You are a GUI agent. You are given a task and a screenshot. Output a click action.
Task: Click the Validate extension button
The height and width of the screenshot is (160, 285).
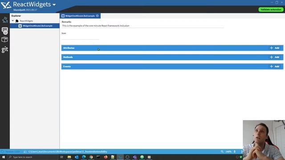[271, 9]
